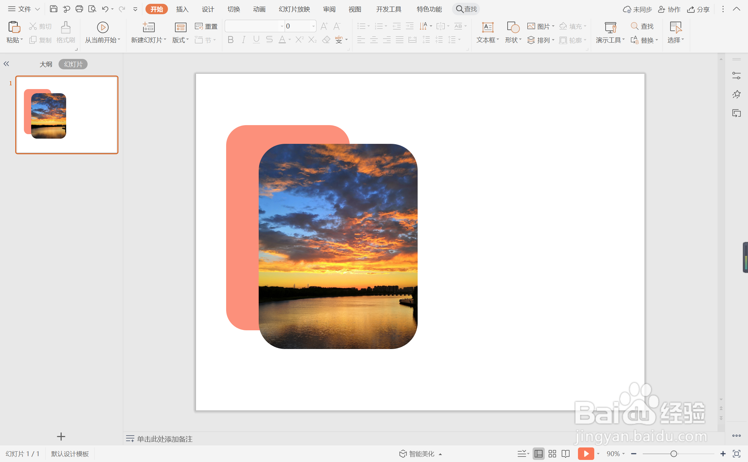This screenshot has height=462, width=748.
Task: Click the New Slide icon
Action: tap(149, 27)
